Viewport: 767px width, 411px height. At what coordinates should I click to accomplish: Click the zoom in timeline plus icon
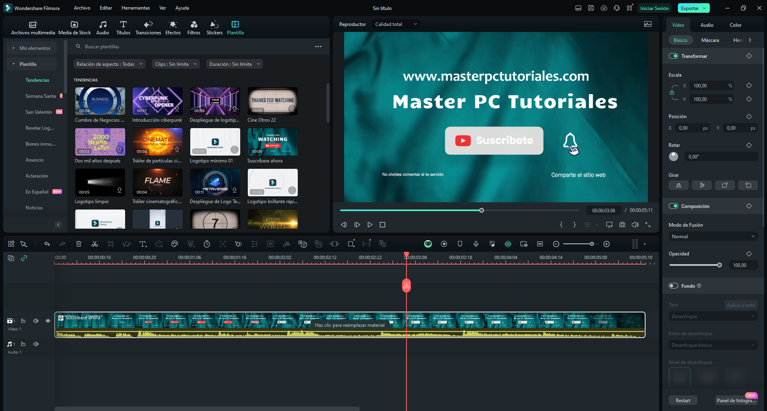[606, 244]
